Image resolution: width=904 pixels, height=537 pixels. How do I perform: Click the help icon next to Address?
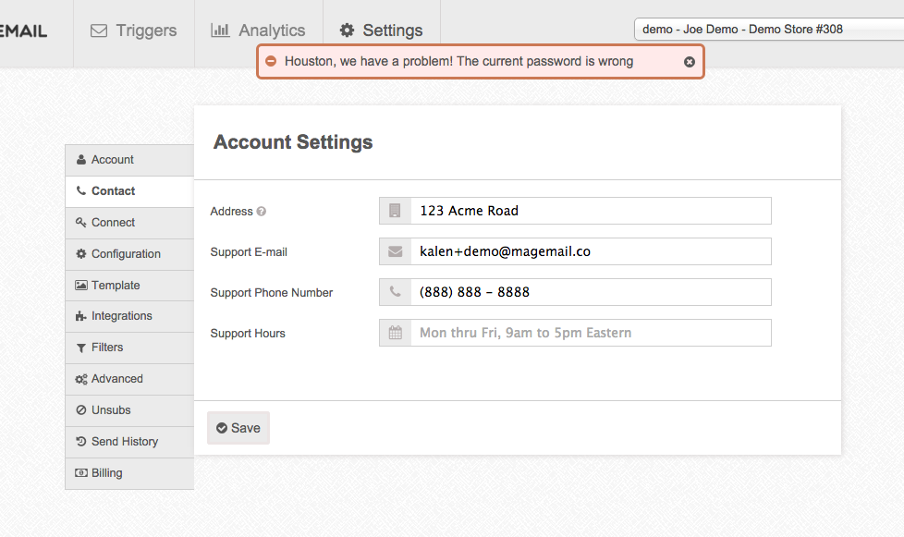(x=262, y=212)
